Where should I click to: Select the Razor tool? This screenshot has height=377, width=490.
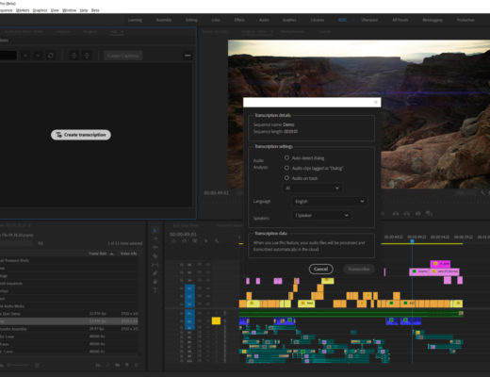[x=155, y=256]
